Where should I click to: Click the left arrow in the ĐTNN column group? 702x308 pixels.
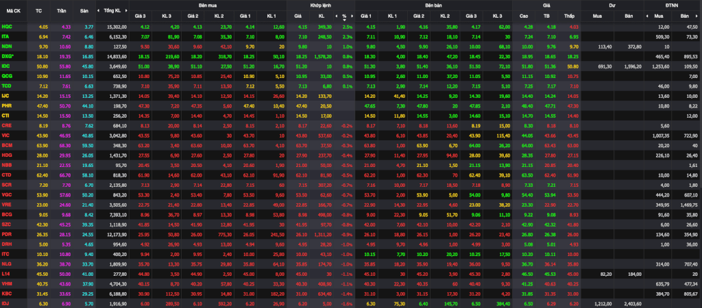tap(647, 16)
